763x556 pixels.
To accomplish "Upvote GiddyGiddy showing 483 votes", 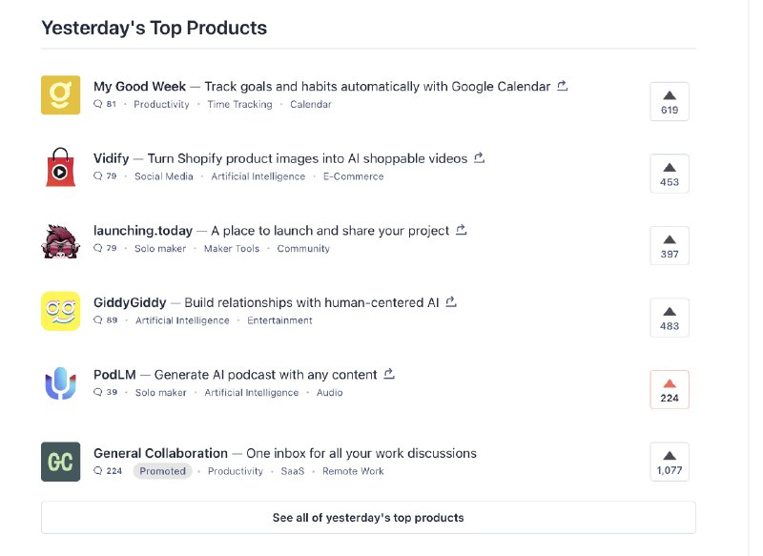I will pos(670,318).
